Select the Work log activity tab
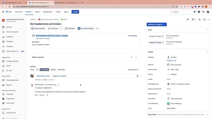The image size is (212, 119). [61, 70]
